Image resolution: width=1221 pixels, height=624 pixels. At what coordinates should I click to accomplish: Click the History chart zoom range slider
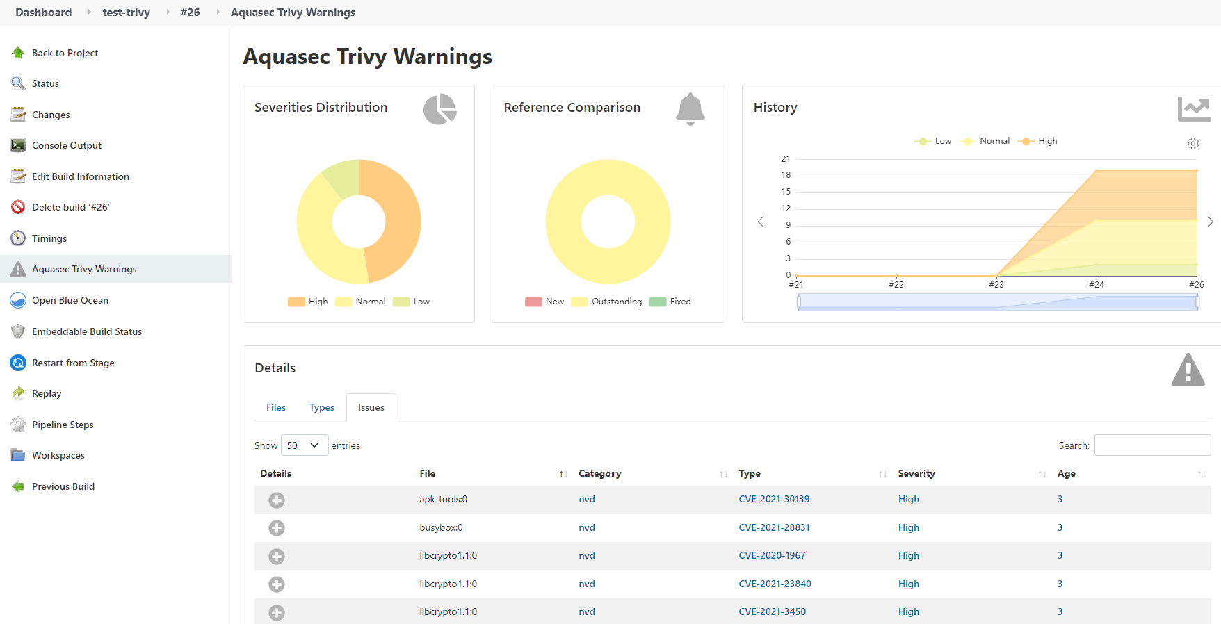pos(998,302)
